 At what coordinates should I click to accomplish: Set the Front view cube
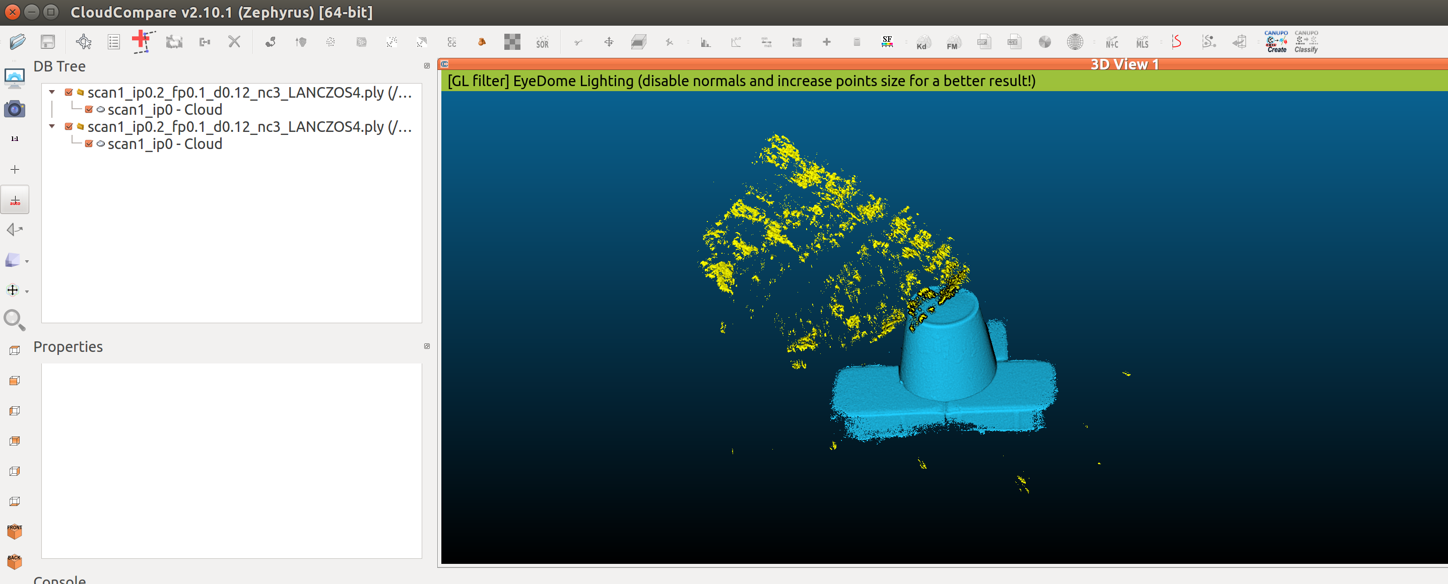tap(15, 531)
